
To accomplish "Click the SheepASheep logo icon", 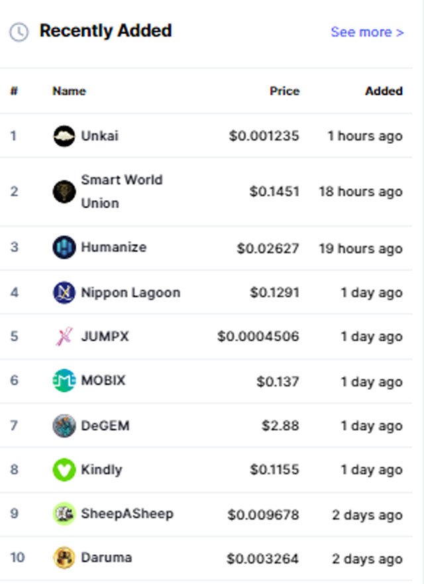I will 64,514.
